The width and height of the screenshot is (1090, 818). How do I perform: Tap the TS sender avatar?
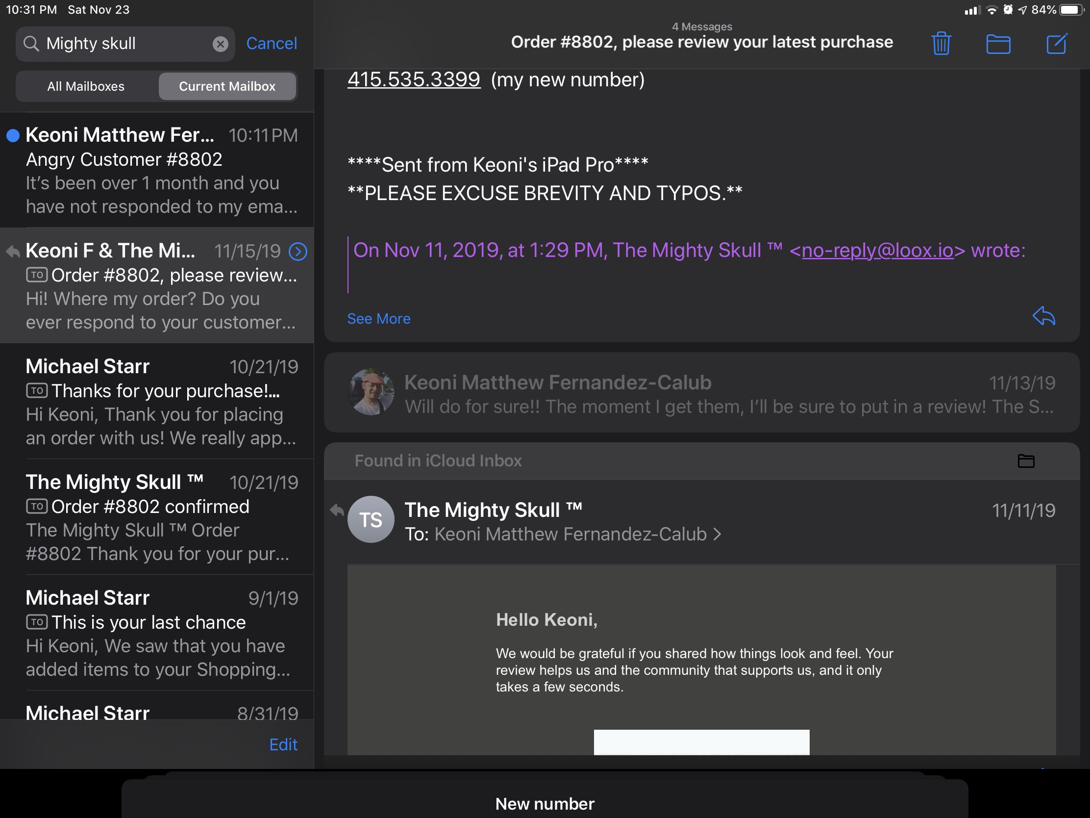[371, 519]
